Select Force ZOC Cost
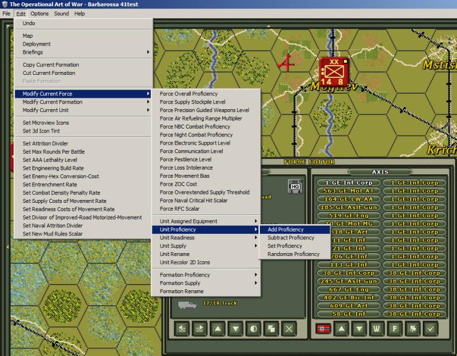Screen dimensions: 457x356 pos(206,184)
